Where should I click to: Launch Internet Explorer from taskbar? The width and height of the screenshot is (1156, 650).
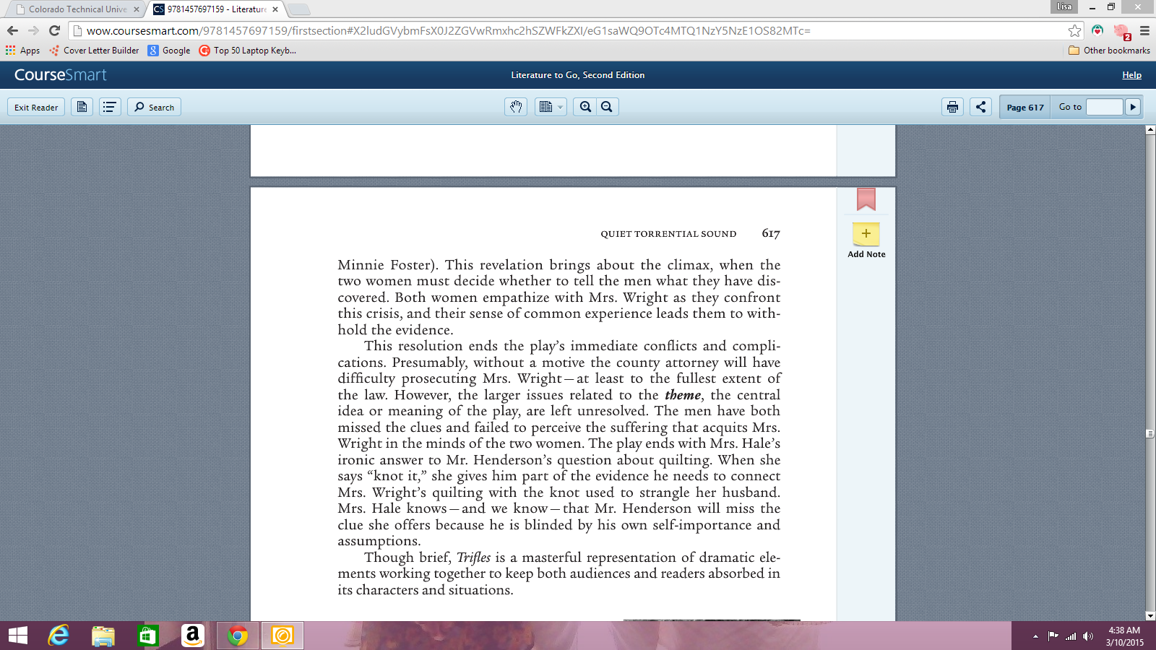[59, 636]
